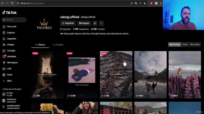Open the pinned video with 6.2M views
Image resolution: width=204 pixels, height=114 pixels.
[116, 75]
